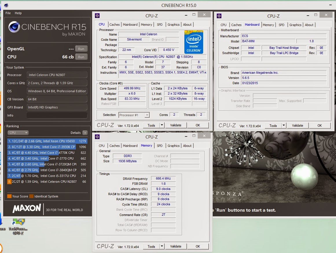Click BIOS Version value 5.6.5

pos(284,78)
